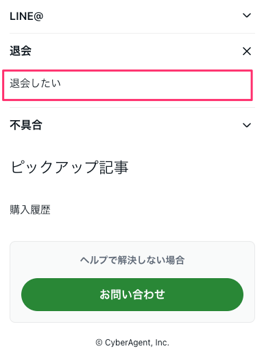Open the 退会したい help article

[128, 85]
